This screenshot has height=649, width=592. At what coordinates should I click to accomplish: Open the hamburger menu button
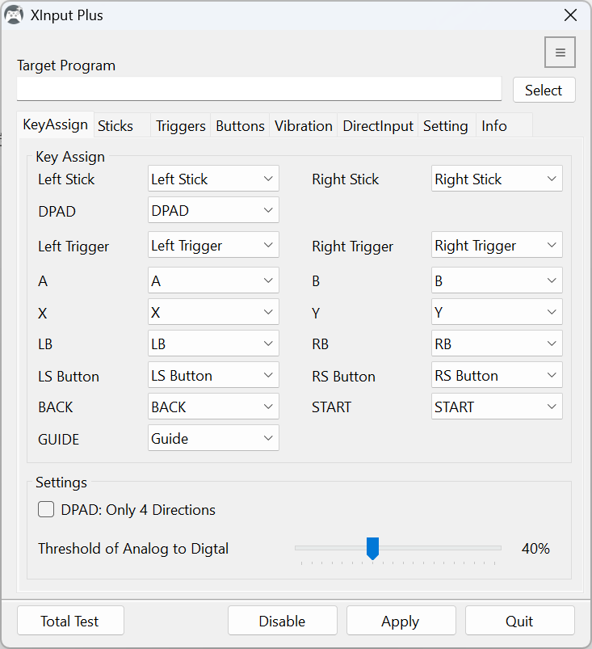[560, 53]
